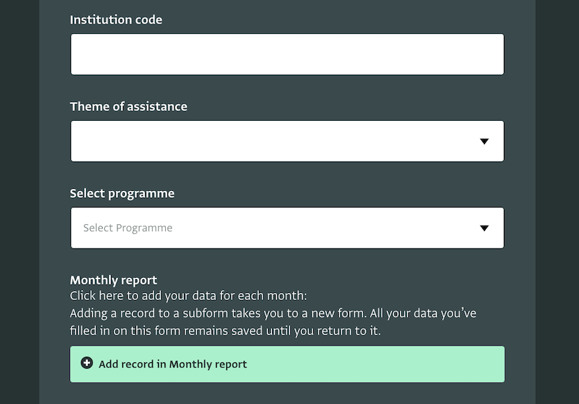Click the Select Programme placeholder text
The width and height of the screenshot is (579, 404).
click(128, 228)
